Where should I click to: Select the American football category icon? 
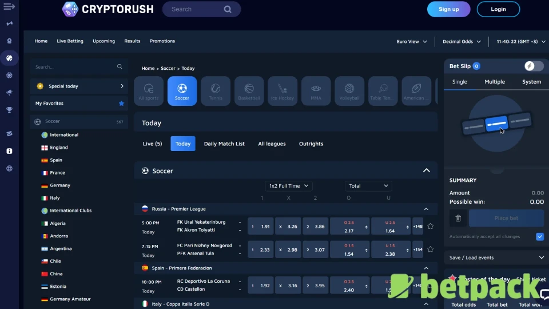tap(416, 91)
